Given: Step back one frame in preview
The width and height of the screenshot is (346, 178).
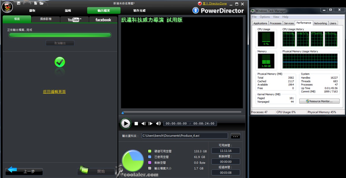Looking at the screenshot, I should coord(143,124).
